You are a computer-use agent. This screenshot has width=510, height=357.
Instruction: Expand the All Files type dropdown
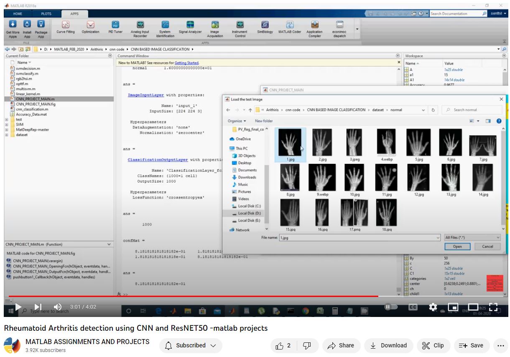472,237
